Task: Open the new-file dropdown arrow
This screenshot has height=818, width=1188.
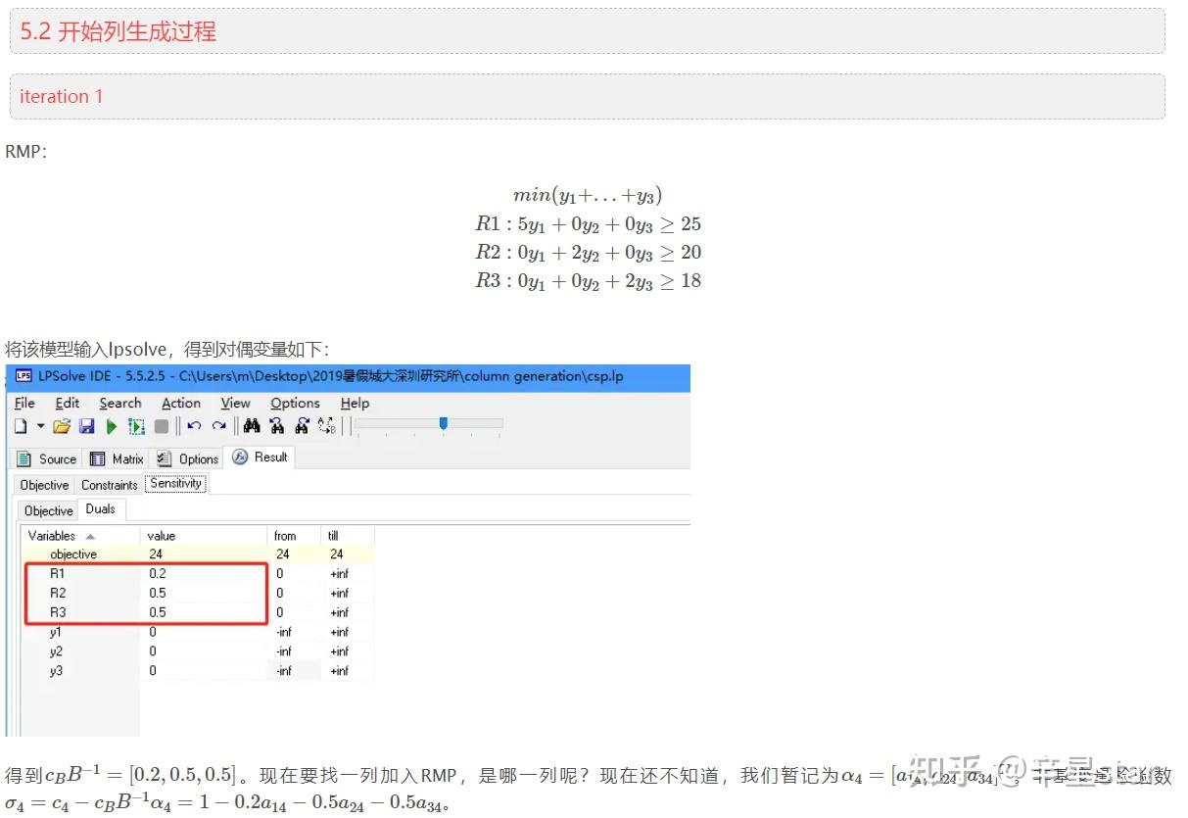Action: [x=41, y=425]
